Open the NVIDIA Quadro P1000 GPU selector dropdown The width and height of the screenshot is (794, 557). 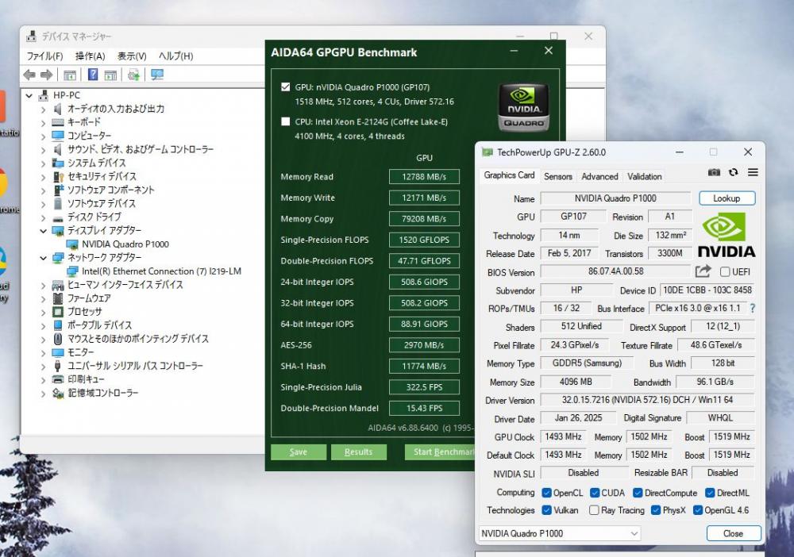560,533
